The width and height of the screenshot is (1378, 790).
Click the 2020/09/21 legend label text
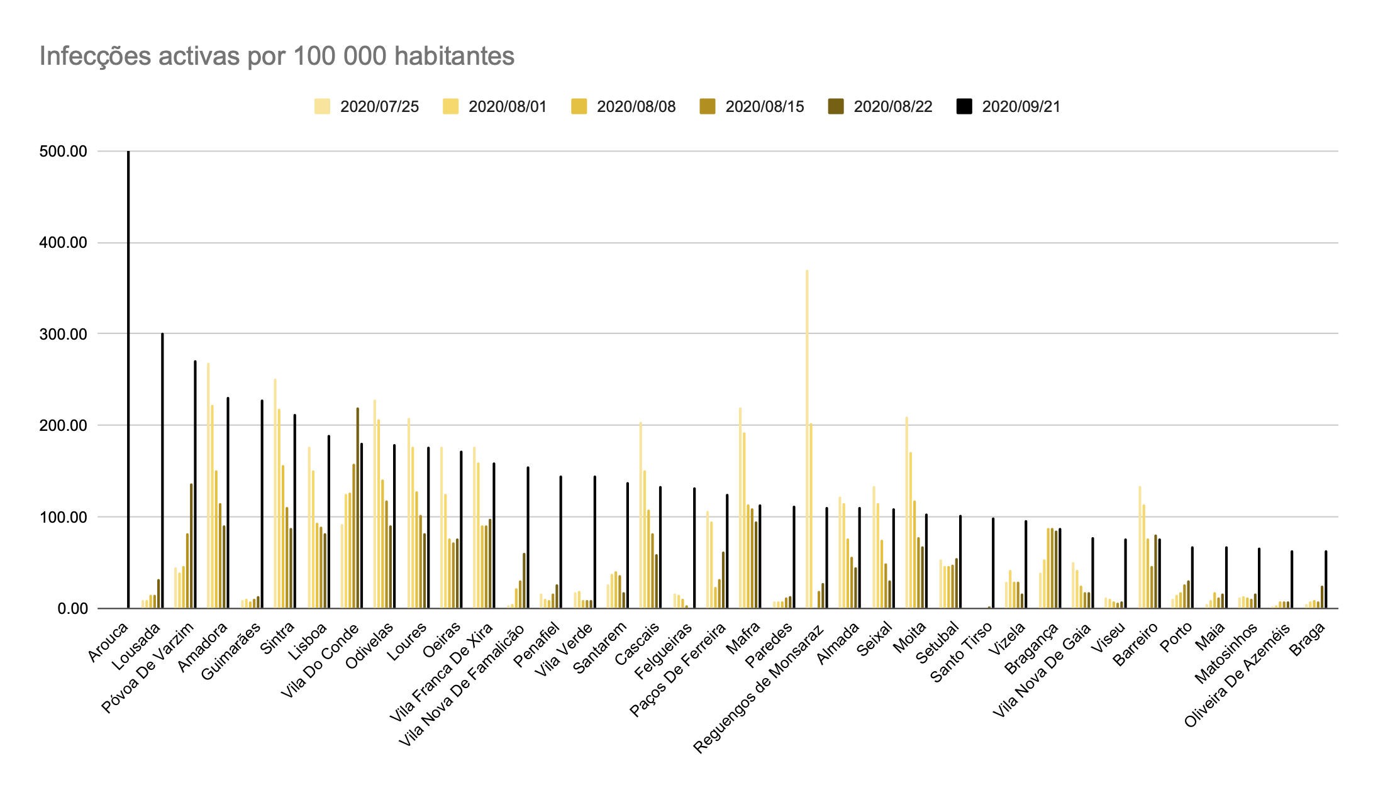[1021, 106]
